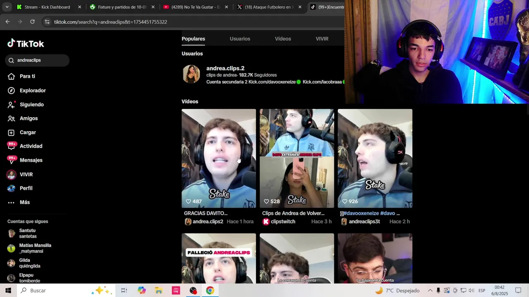This screenshot has width=529, height=297.
Task: Open Clips de Andea de Volver video thumbnail
Action: 297,158
